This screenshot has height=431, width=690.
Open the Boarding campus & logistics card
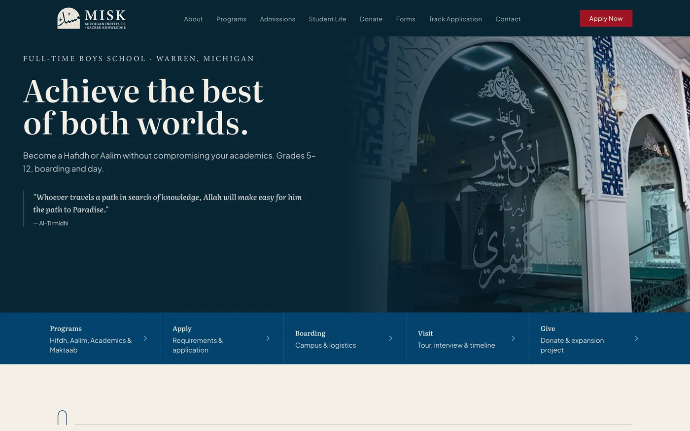point(345,338)
